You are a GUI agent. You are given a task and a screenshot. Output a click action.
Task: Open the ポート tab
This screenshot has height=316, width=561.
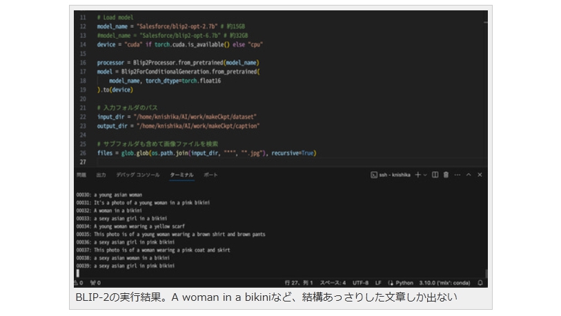coord(210,175)
